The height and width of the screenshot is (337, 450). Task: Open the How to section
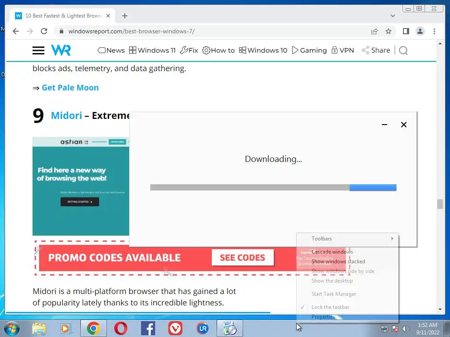(218, 50)
